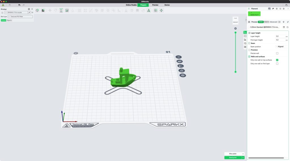This screenshot has width=290, height=161.
Task: Open the Device tab
Action: [x=167, y=5]
